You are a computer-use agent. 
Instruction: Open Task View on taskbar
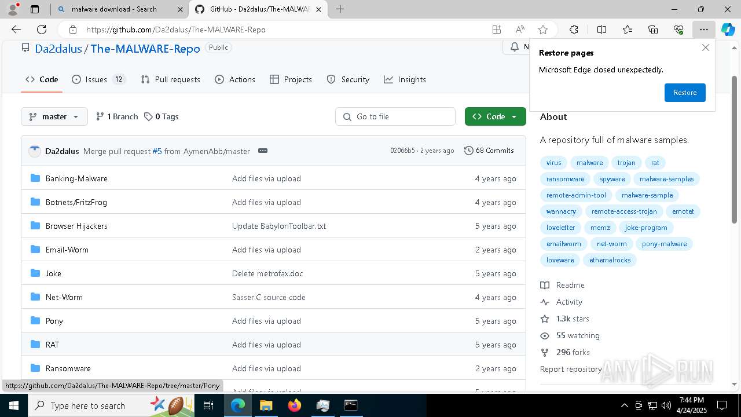point(209,405)
